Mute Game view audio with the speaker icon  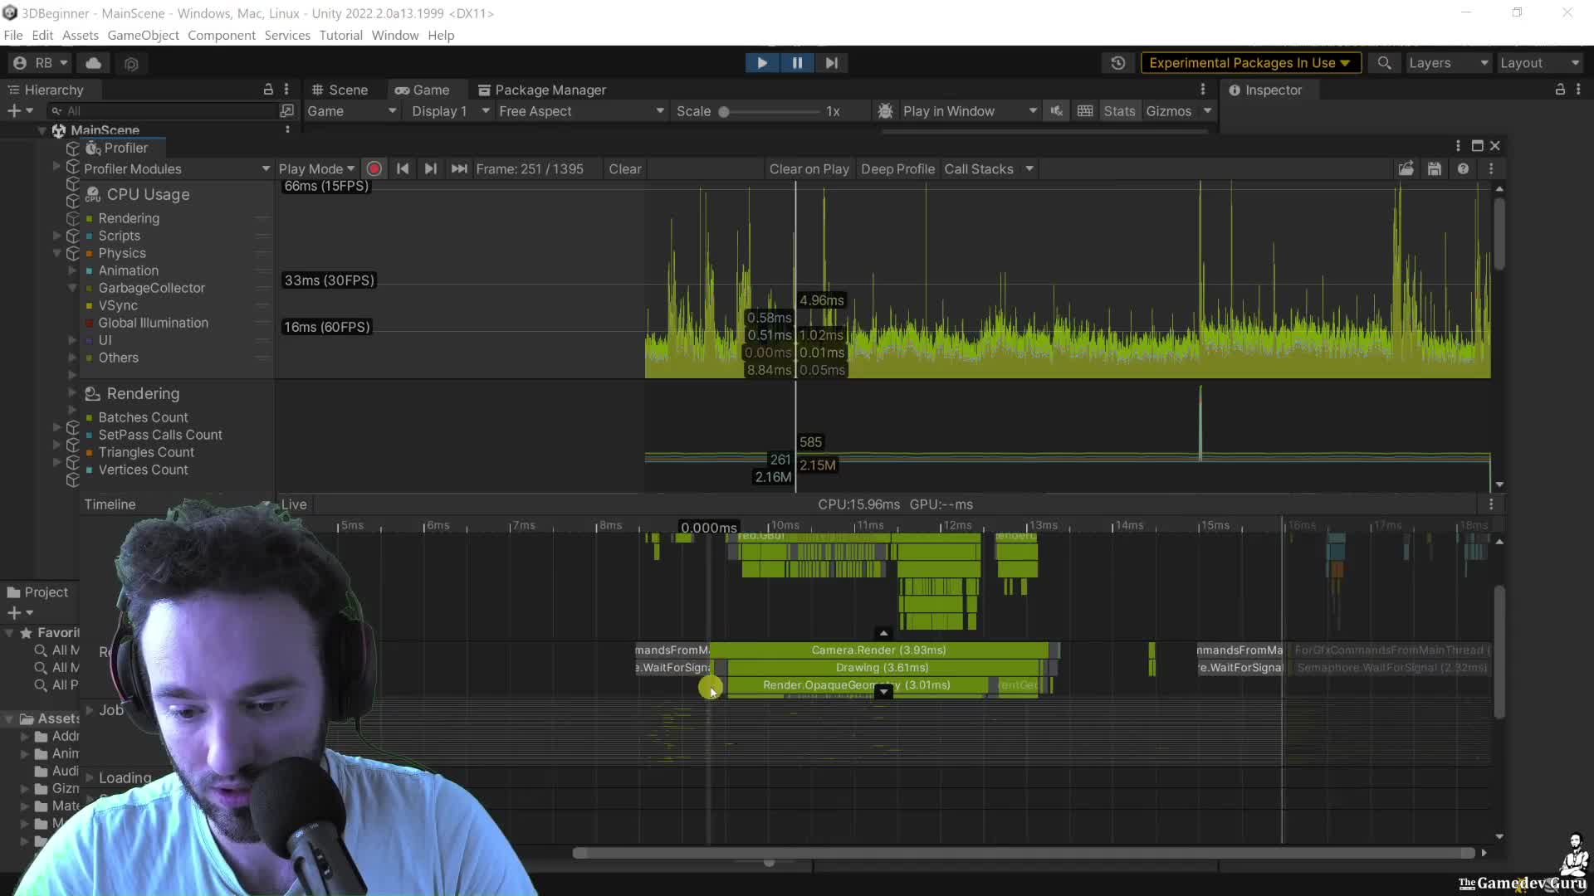tap(1056, 110)
